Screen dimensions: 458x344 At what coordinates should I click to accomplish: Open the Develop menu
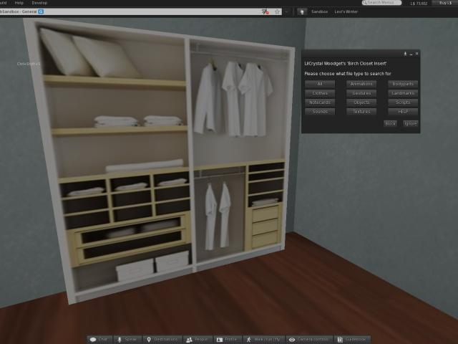click(x=39, y=3)
